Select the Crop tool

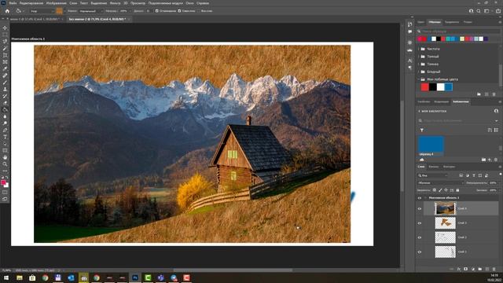tap(5, 55)
